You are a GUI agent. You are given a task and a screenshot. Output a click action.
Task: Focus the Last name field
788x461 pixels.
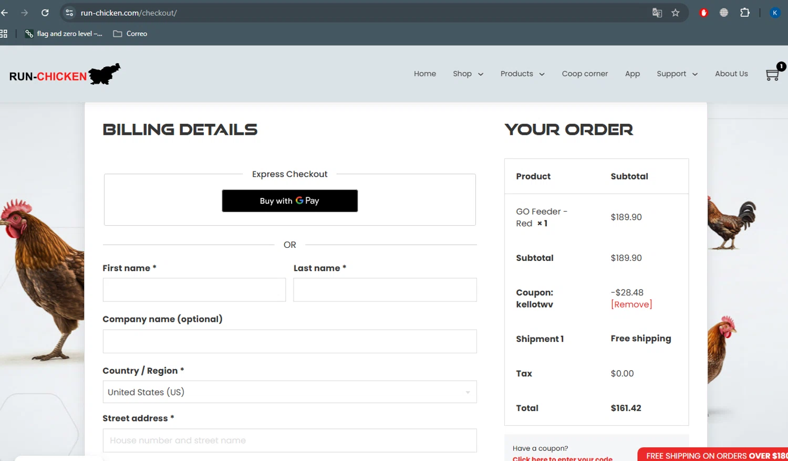click(x=385, y=290)
